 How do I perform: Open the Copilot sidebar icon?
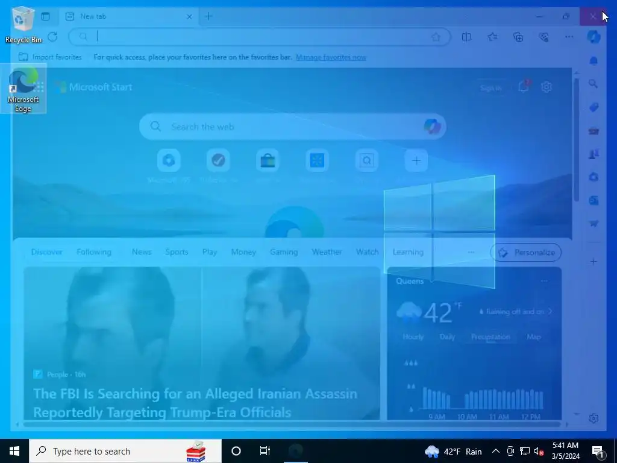(594, 37)
